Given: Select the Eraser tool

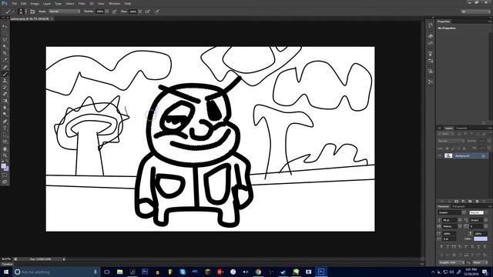Looking at the screenshot, I should point(5,94).
